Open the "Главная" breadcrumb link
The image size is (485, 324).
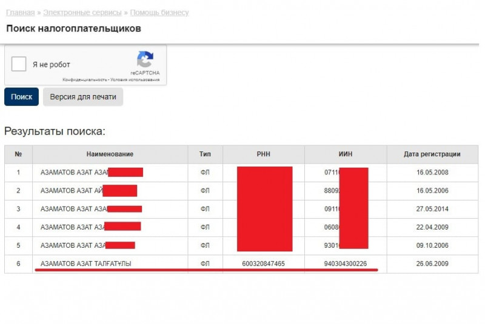[x=19, y=13]
